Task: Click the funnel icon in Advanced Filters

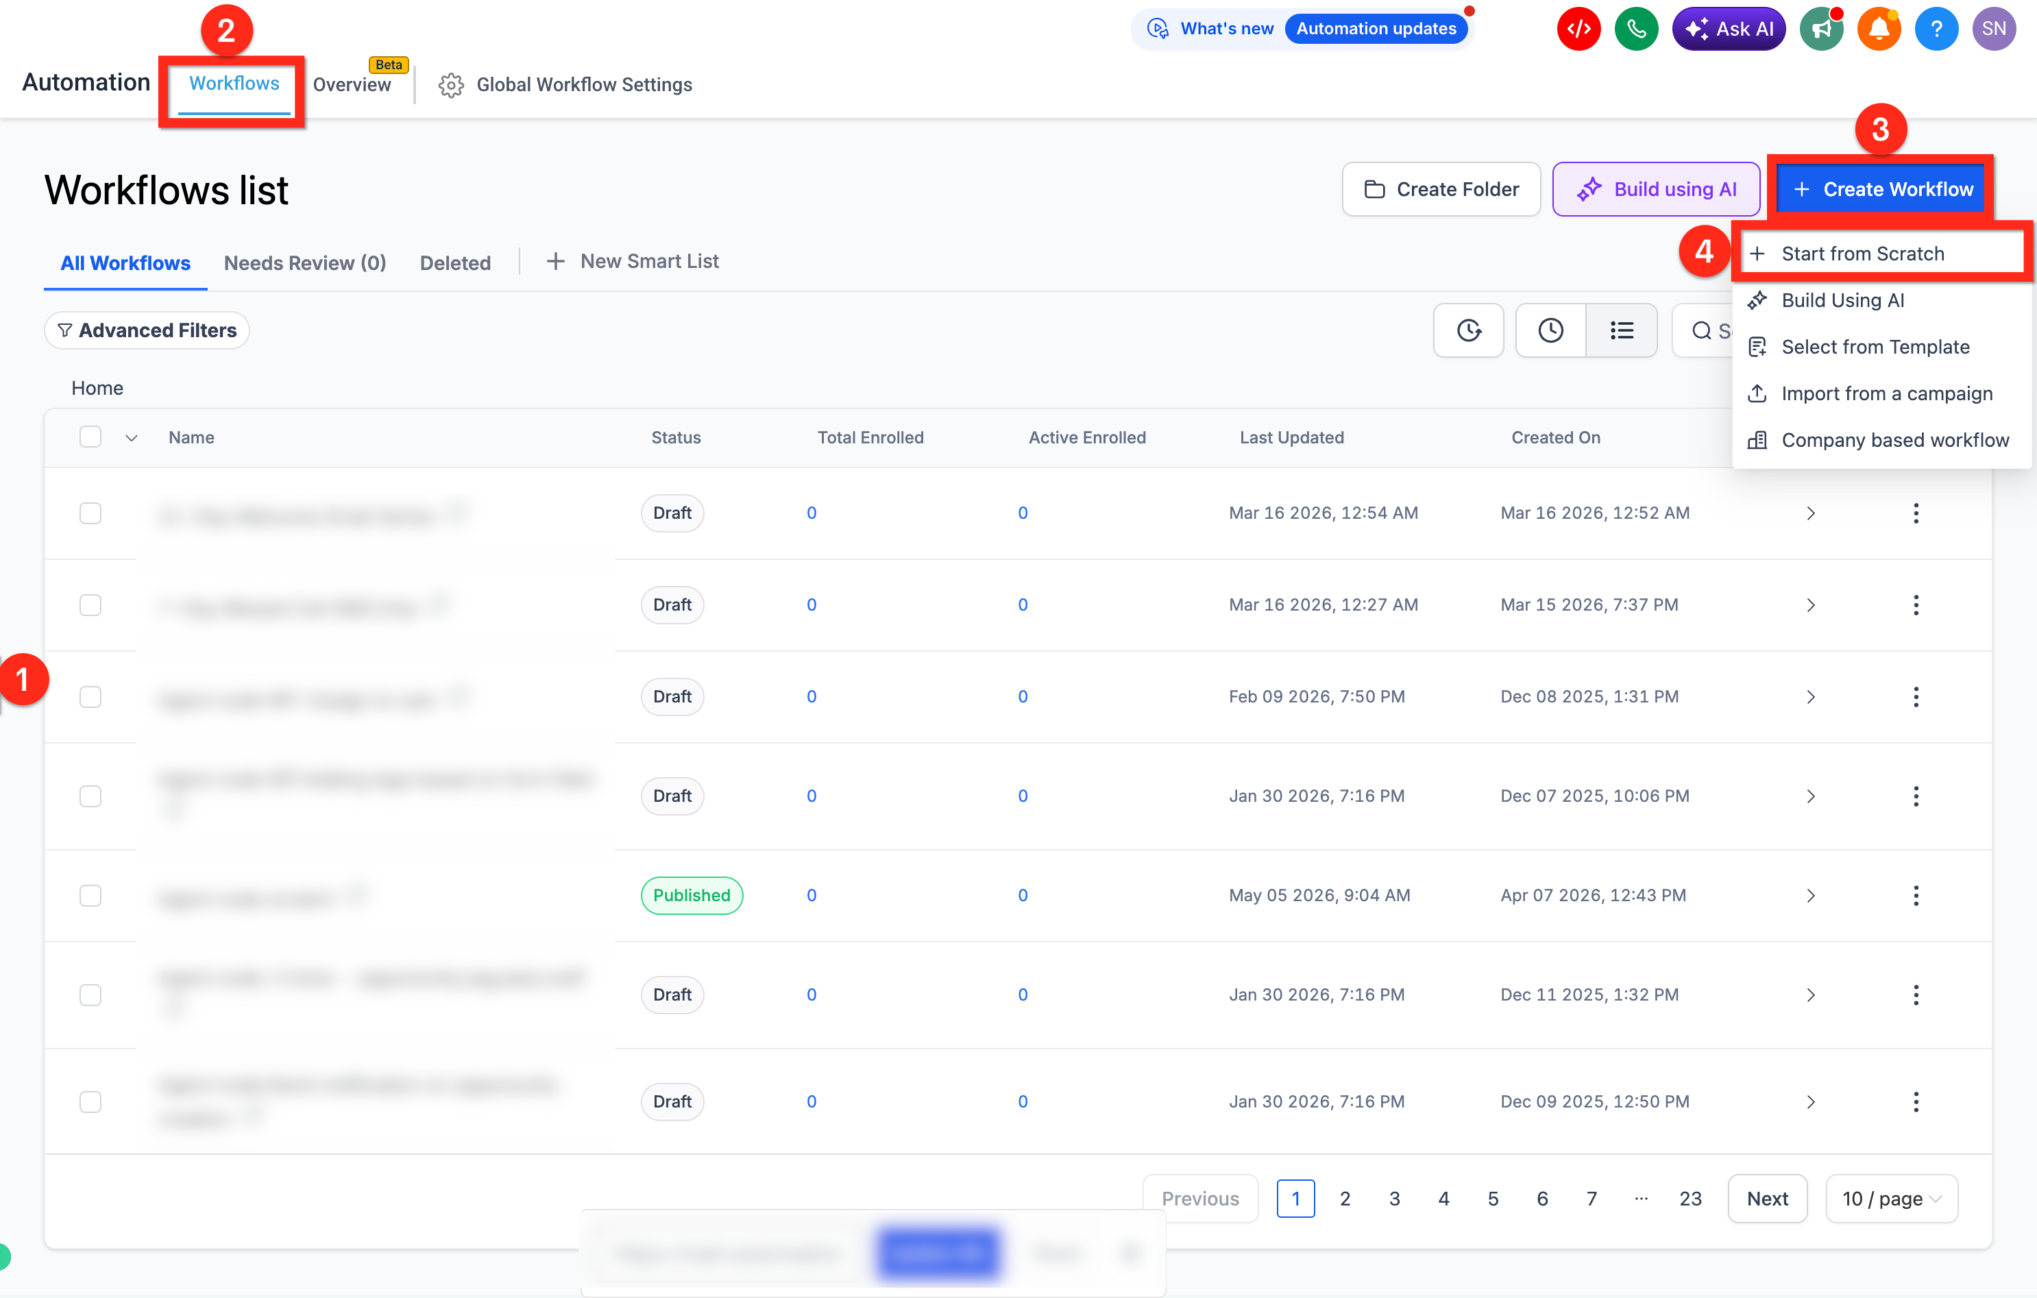Action: (65, 330)
